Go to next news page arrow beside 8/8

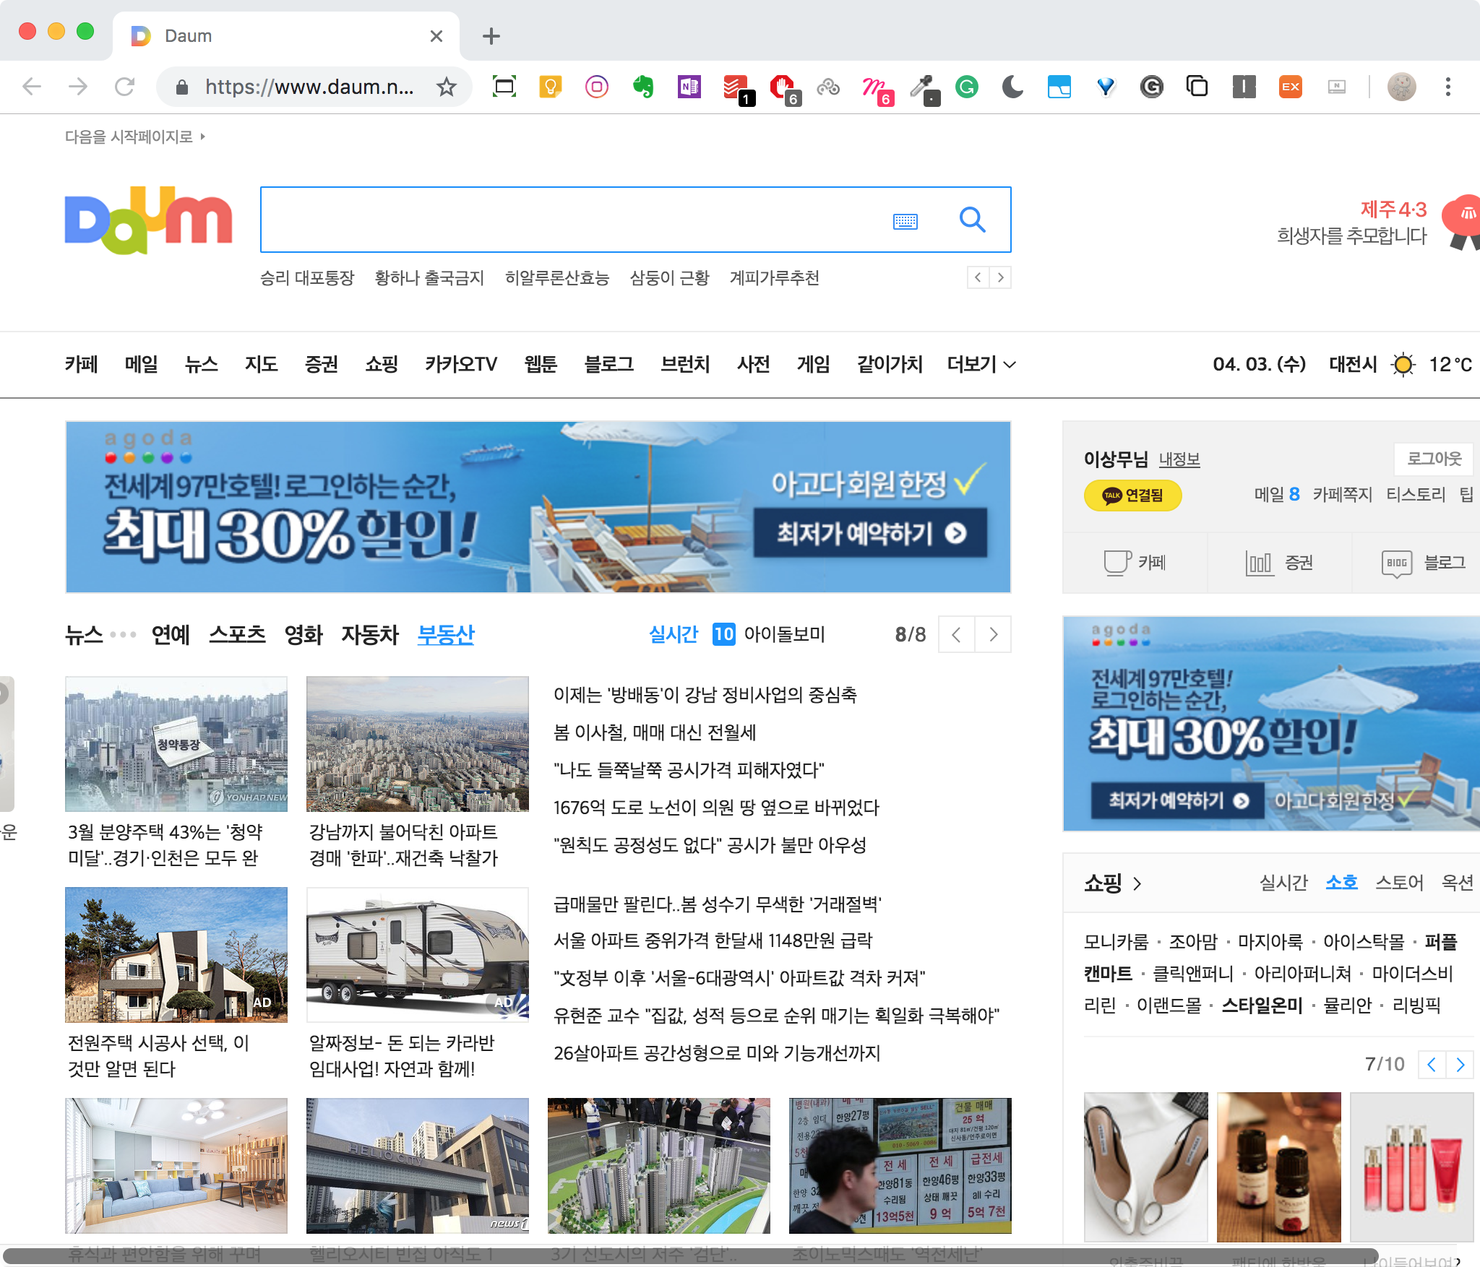tap(993, 635)
